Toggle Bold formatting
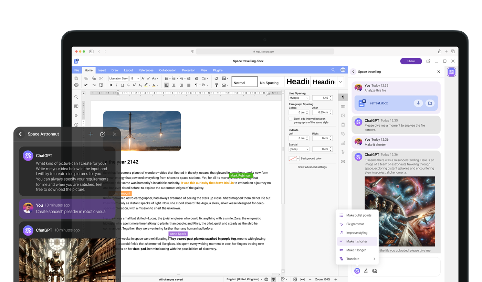 [111, 85]
